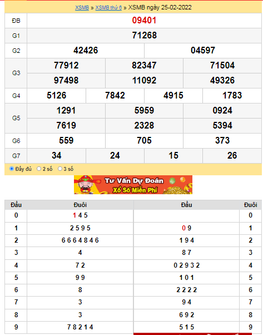Click the G7 row label
Screen dimensions: 263x335
16,156
